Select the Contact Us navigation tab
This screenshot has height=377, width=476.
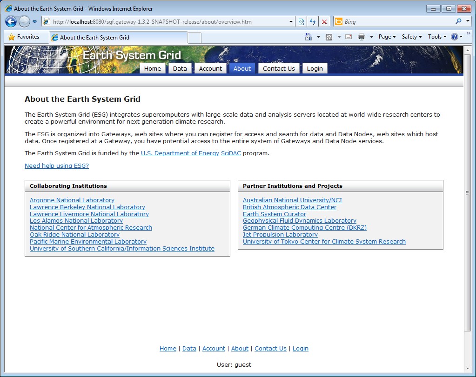pos(279,68)
